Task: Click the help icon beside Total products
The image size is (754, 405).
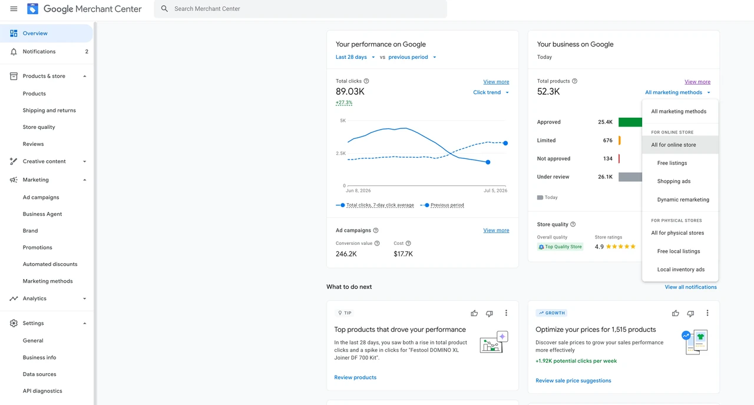Action: [575, 81]
